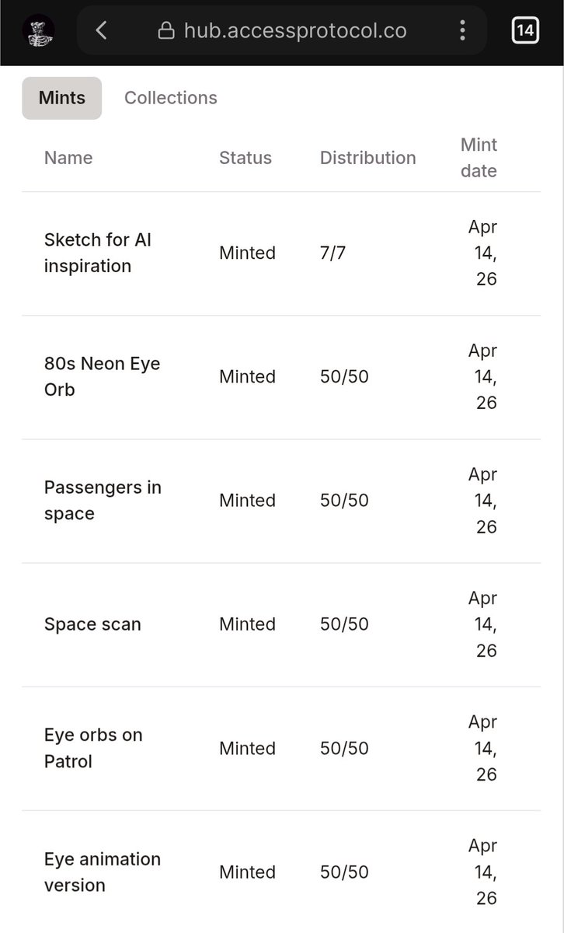Tap the skull profile avatar icon
The height and width of the screenshot is (933, 564).
click(x=38, y=30)
